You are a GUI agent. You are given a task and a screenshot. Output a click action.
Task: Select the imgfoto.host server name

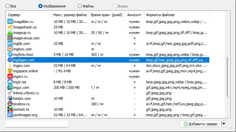click(23, 55)
